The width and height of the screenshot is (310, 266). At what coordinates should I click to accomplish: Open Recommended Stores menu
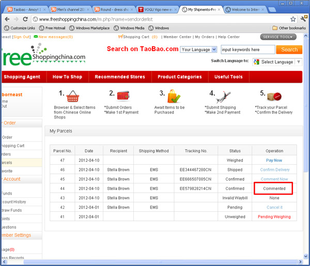[120, 77]
